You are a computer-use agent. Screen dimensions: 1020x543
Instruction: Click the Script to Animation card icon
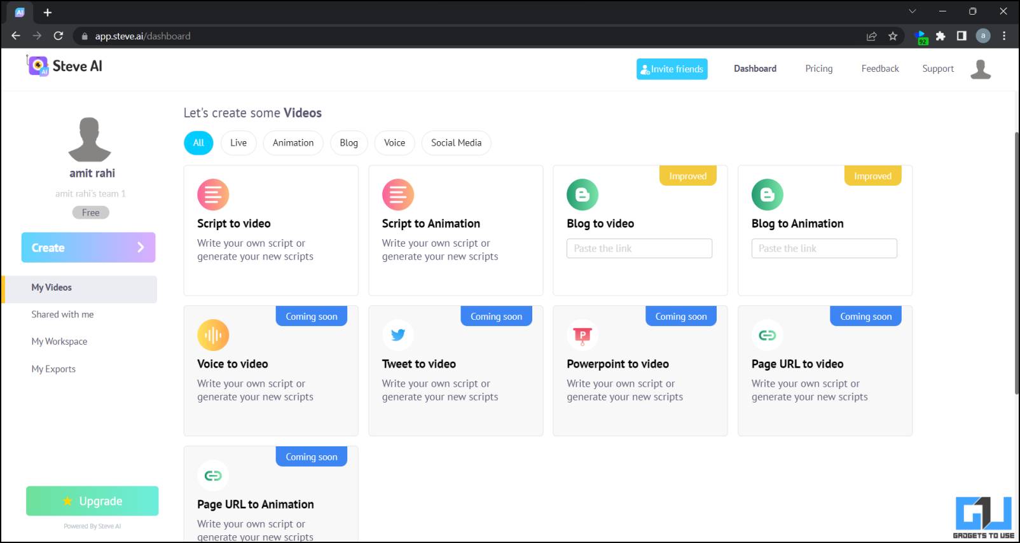(x=398, y=195)
